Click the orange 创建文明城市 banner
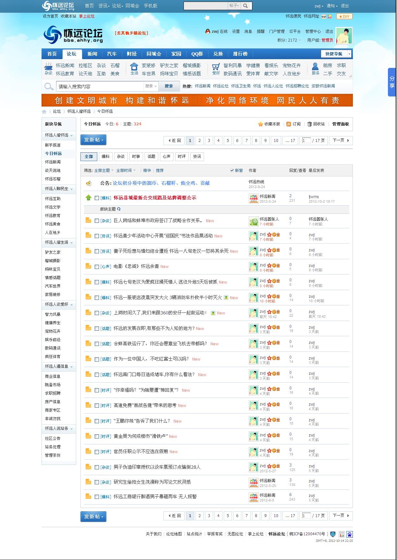This screenshot has height=560, width=397. point(197,100)
